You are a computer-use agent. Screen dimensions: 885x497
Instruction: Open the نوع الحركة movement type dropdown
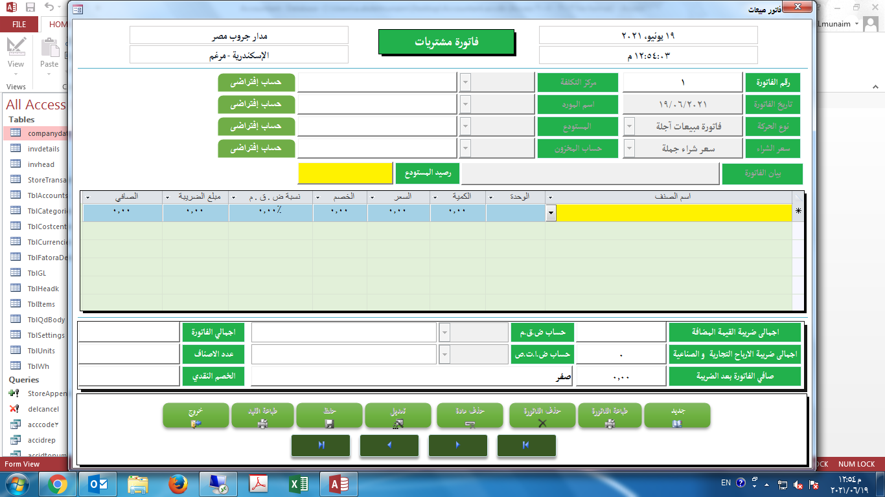(629, 126)
